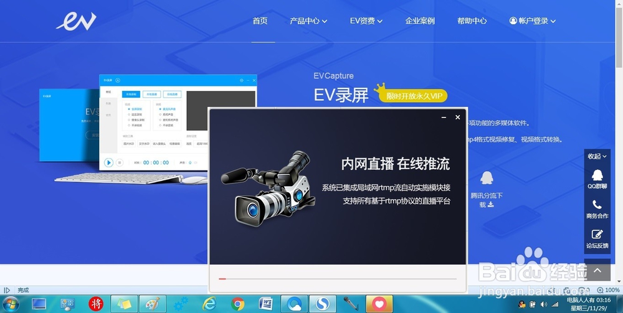Open 论坛反馈 feedback entry
The image size is (623, 313).
coord(597,239)
